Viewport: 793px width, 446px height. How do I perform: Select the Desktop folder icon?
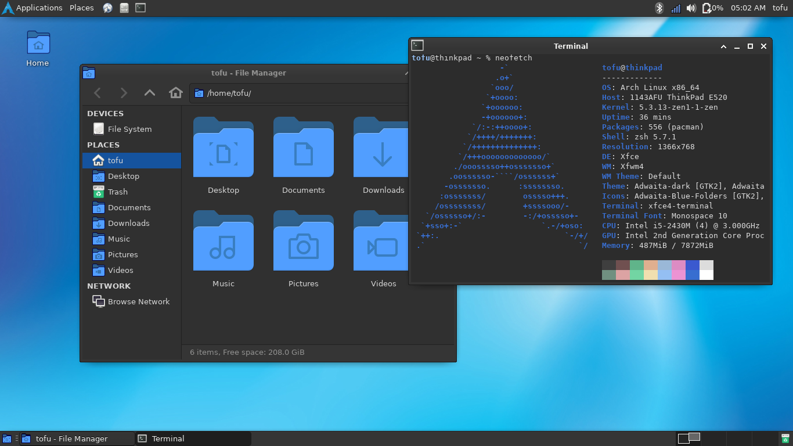click(224, 147)
